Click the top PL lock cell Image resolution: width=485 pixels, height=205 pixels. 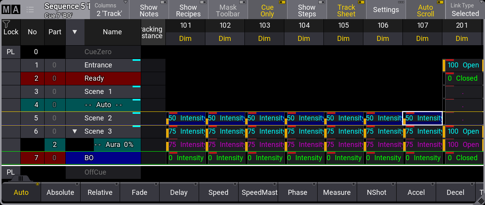pos(11,52)
